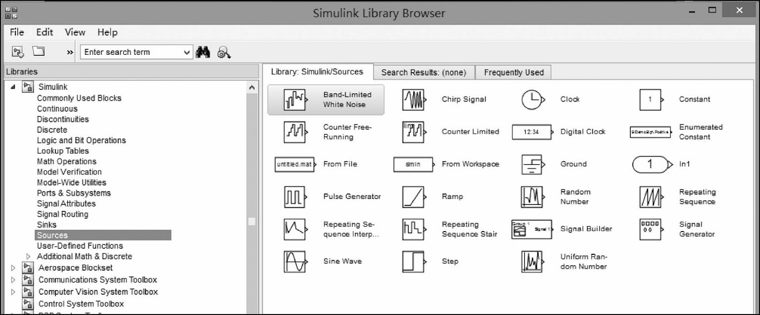Click the libraries tree scrollbar thumb
The height and width of the screenshot is (315, 760).
pos(252,222)
